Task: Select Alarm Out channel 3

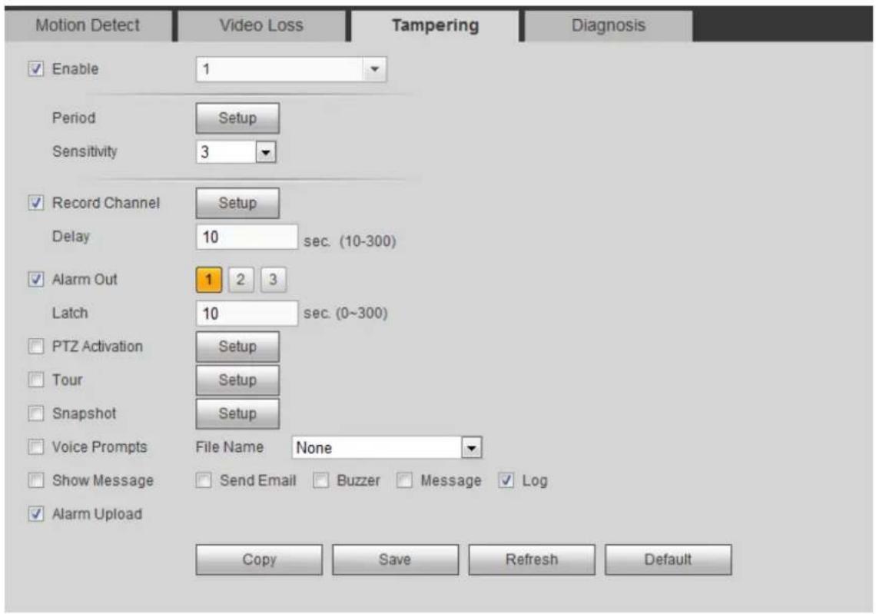Action: click(x=274, y=280)
